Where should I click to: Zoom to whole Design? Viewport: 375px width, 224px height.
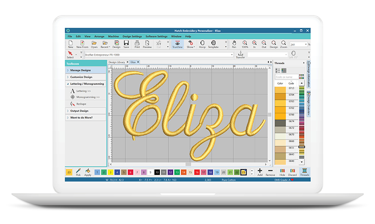274,44
